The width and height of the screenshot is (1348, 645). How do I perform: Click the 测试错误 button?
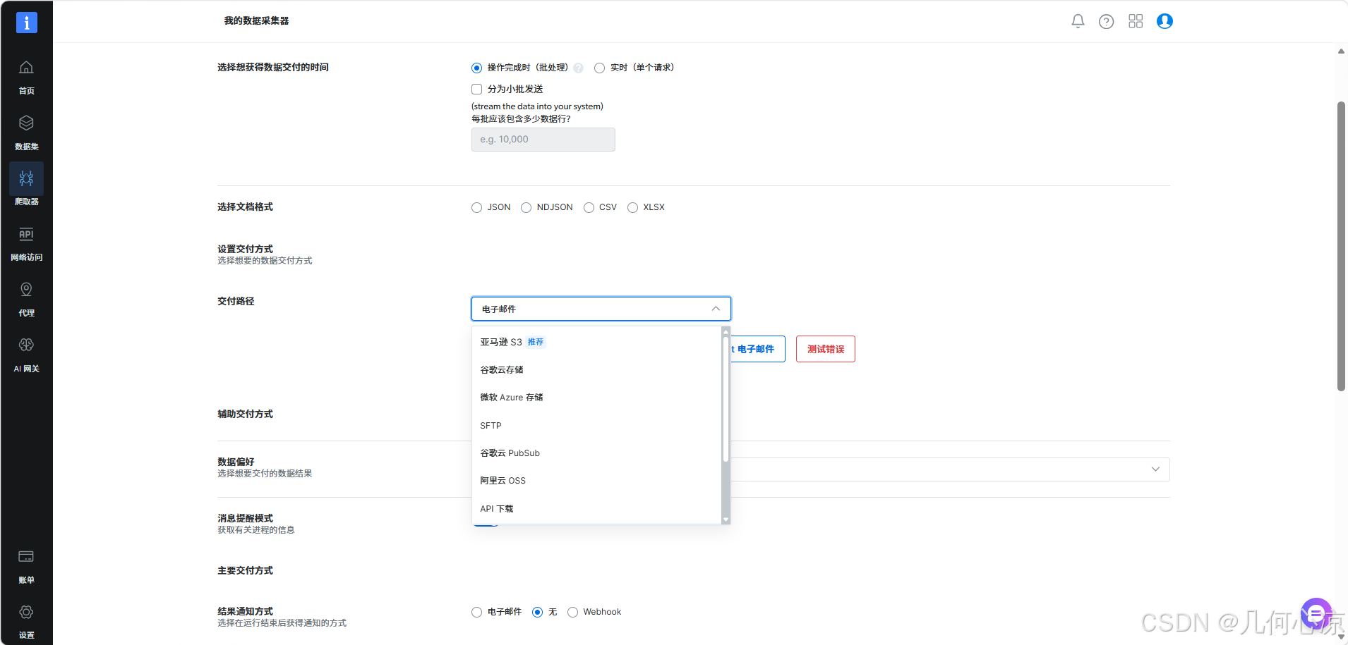click(x=825, y=349)
